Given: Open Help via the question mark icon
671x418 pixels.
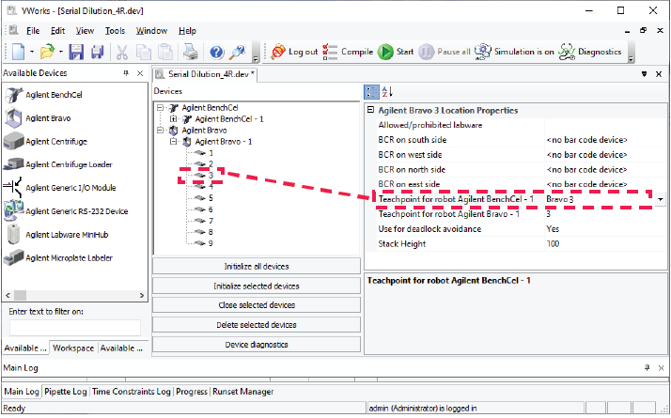Looking at the screenshot, I should click(217, 53).
